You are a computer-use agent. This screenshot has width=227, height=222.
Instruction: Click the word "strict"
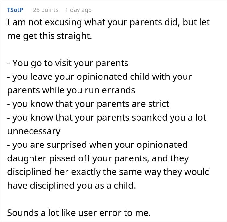tap(158, 104)
